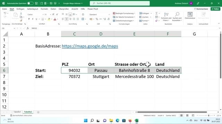Click the text orientation icon
This screenshot has width=222, height=124.
coord(74,14)
